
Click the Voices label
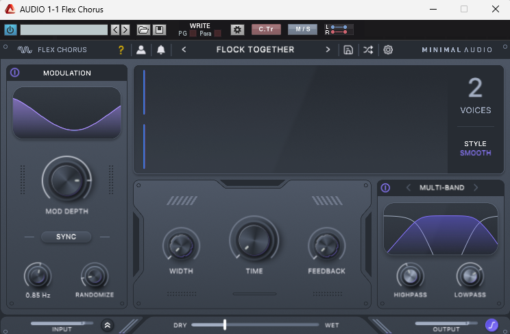[x=475, y=110]
